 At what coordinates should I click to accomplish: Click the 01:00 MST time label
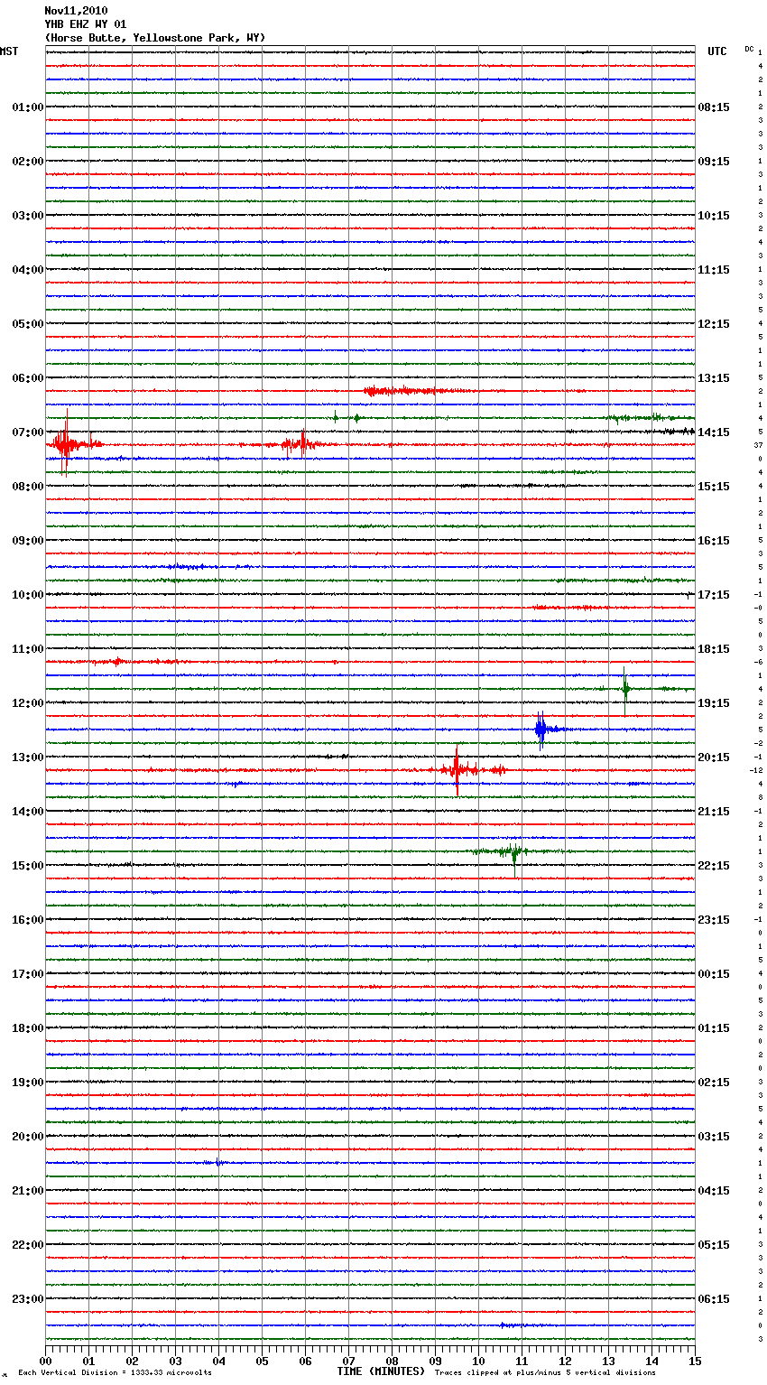pos(28,107)
